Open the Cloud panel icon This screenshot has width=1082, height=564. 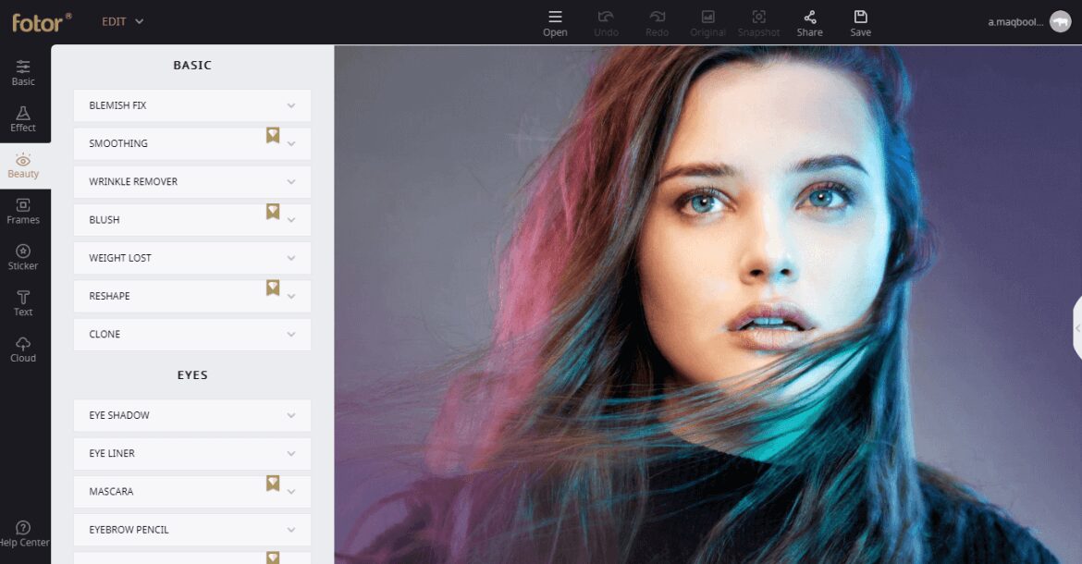22,349
